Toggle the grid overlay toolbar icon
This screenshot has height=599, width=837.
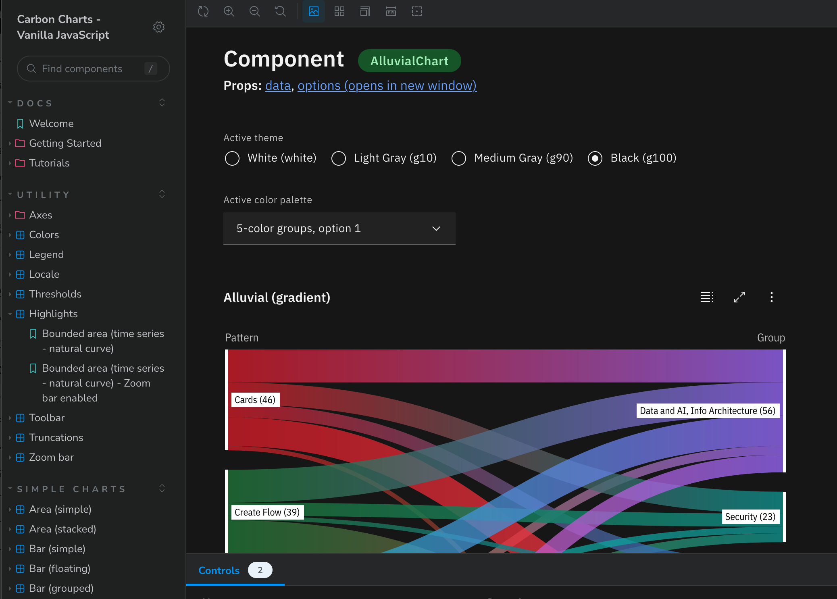[339, 11]
